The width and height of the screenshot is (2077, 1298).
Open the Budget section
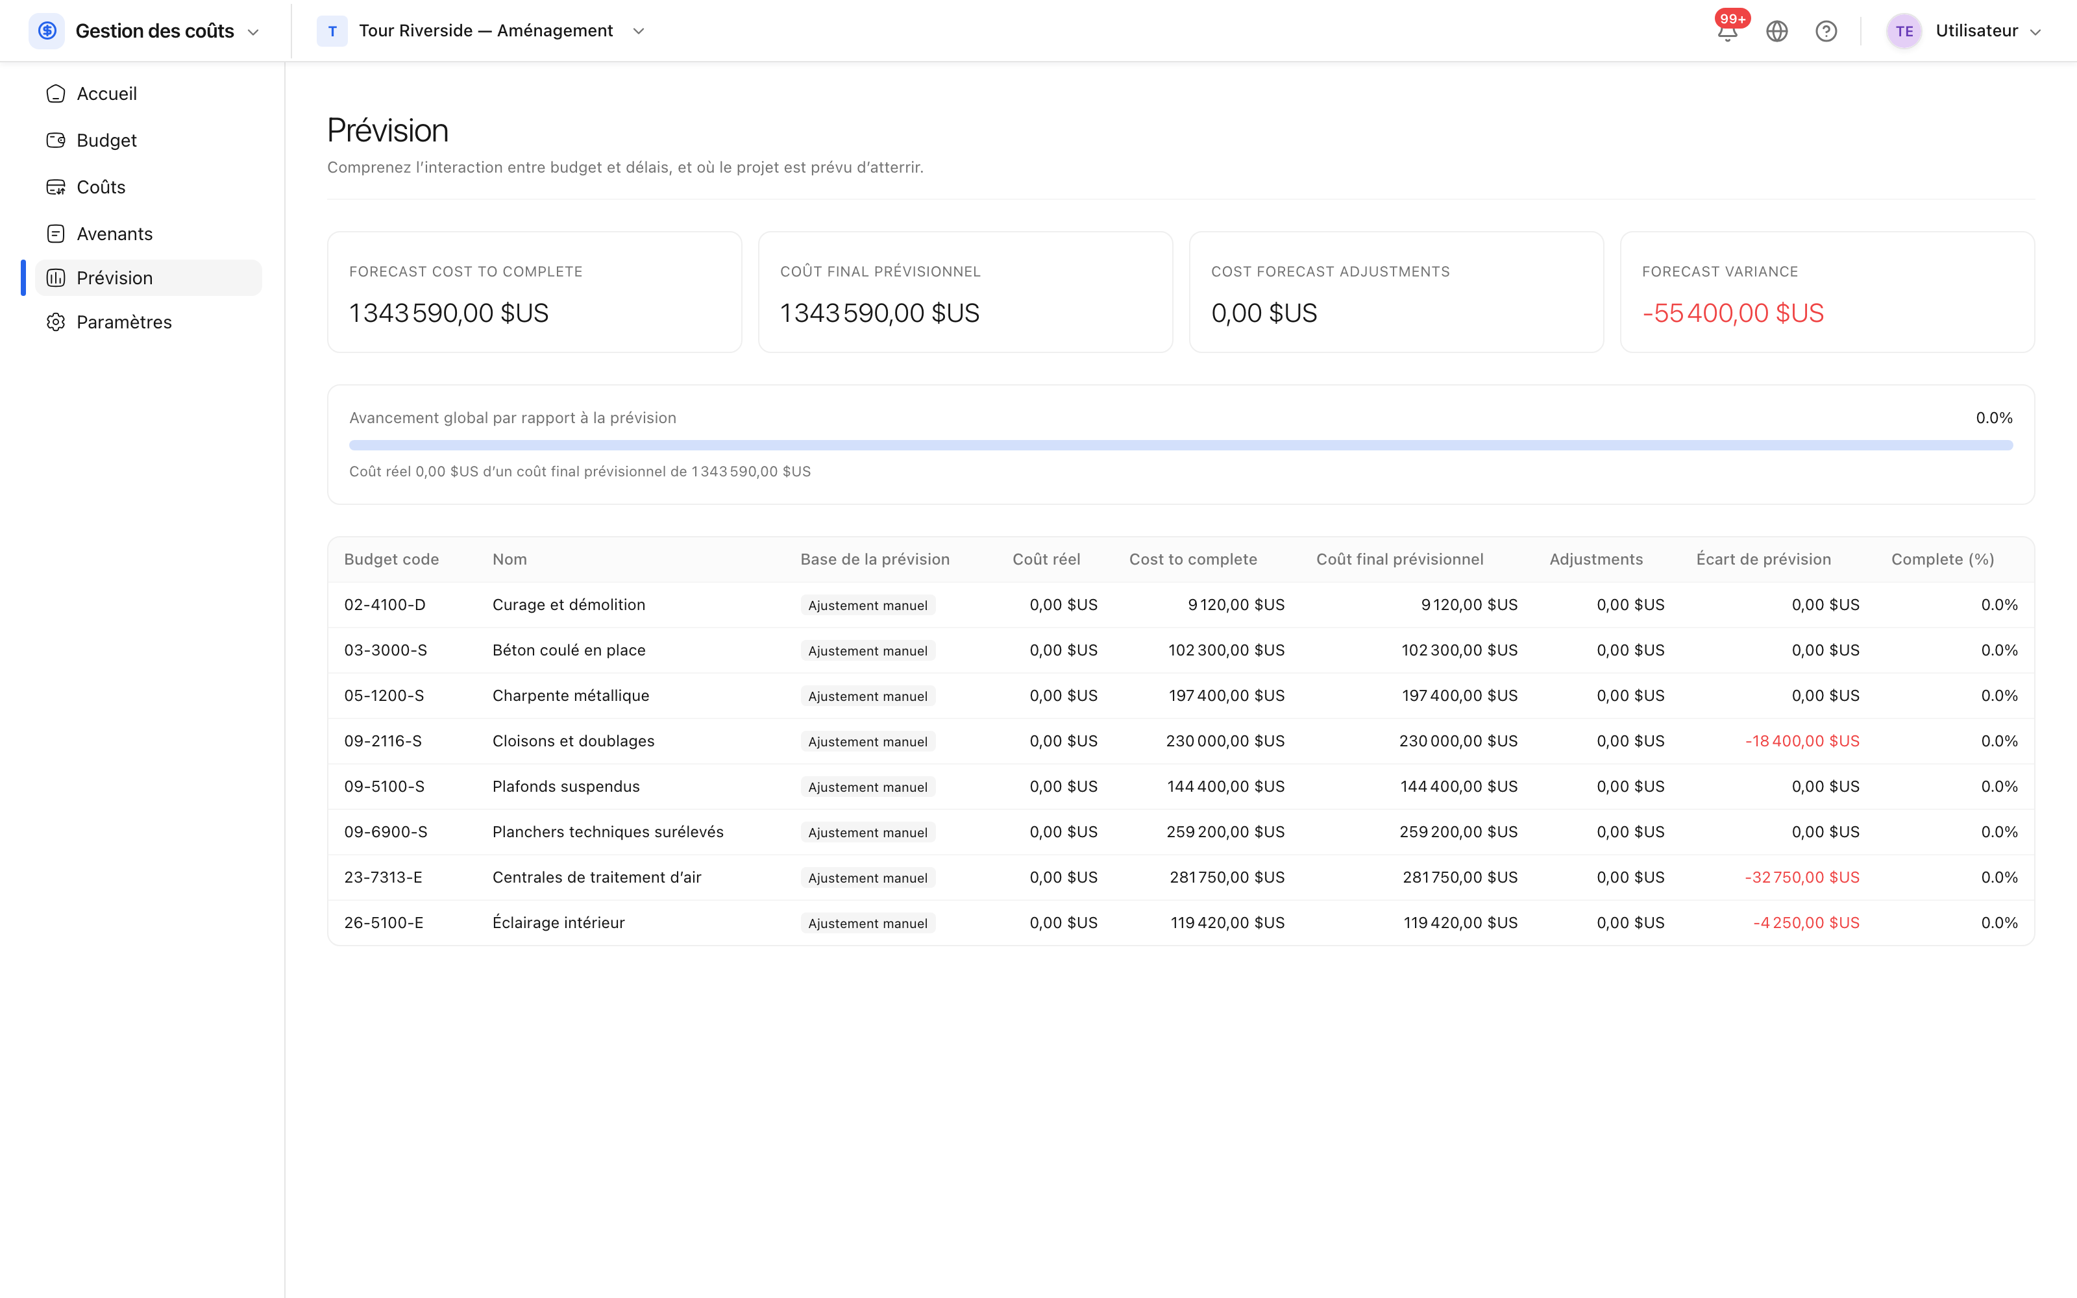(149, 140)
